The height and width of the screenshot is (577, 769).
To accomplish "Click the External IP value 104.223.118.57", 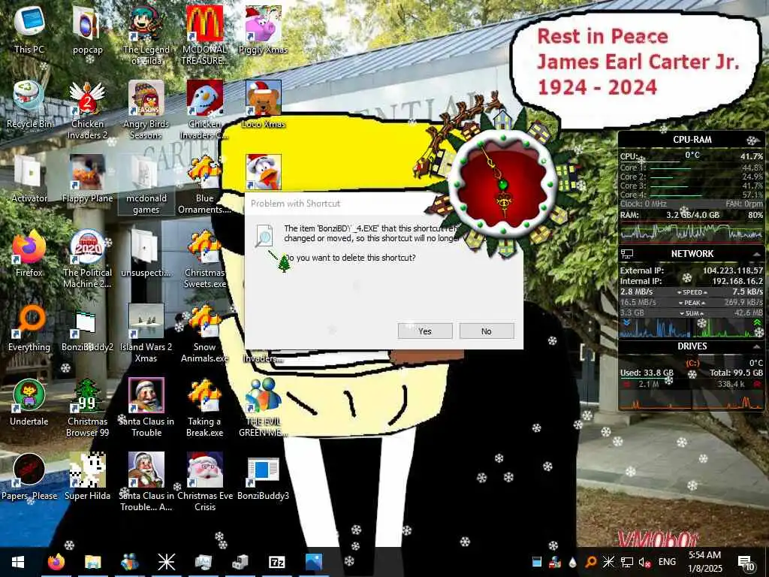I will coord(733,270).
